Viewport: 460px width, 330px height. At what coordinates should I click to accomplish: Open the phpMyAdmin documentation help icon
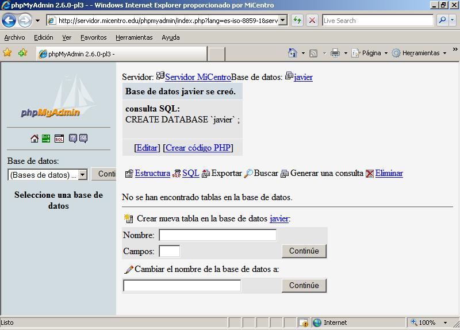click(73, 139)
